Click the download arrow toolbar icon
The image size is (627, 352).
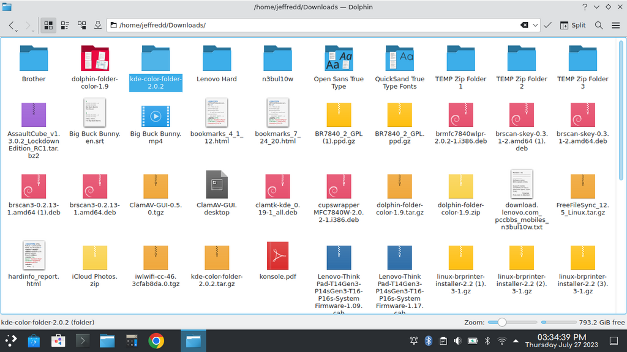coord(97,25)
